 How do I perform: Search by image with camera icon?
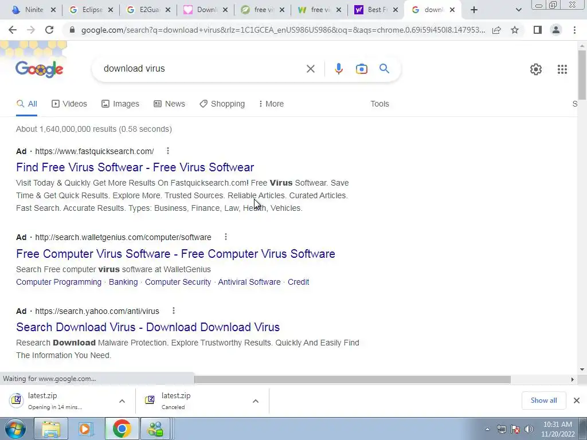point(361,69)
